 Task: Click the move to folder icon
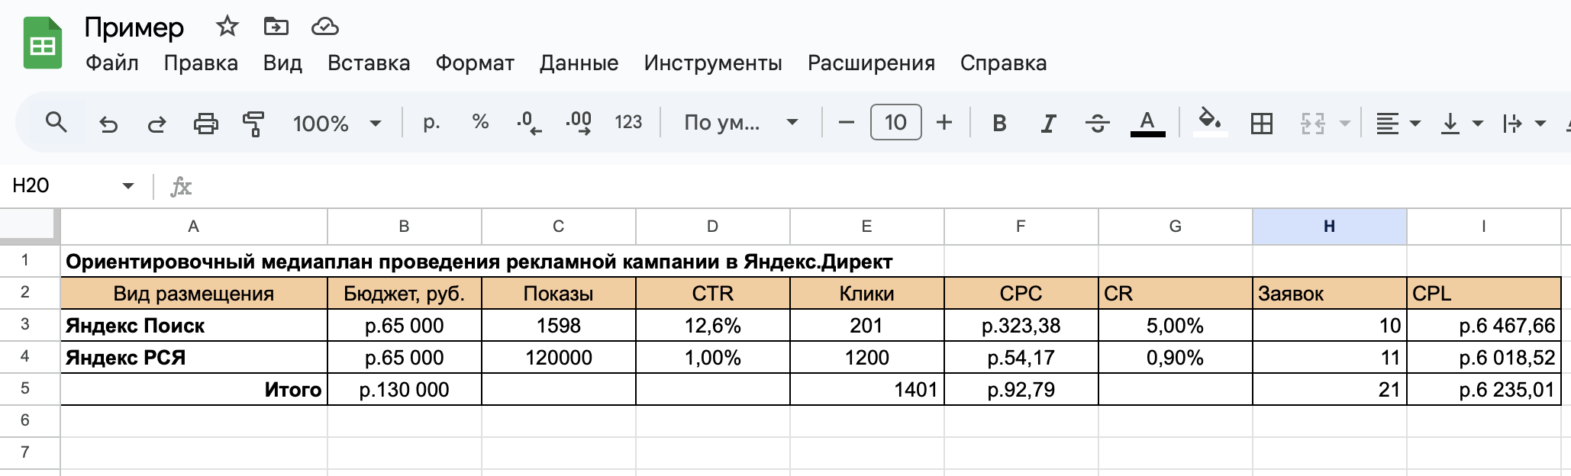click(x=276, y=27)
